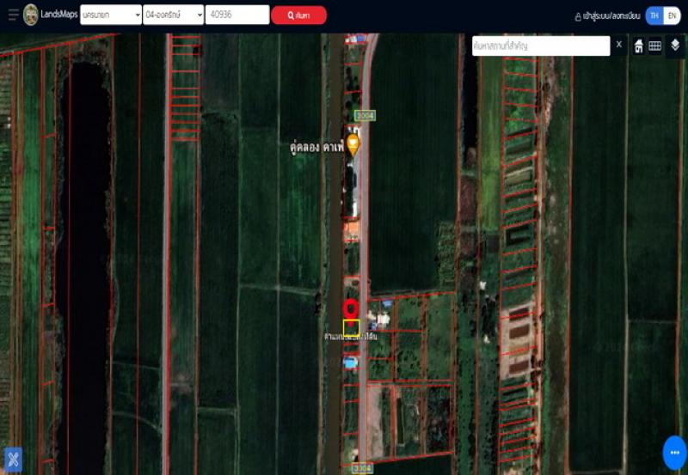
Task: Expand the province dropdown
Action: point(111,15)
